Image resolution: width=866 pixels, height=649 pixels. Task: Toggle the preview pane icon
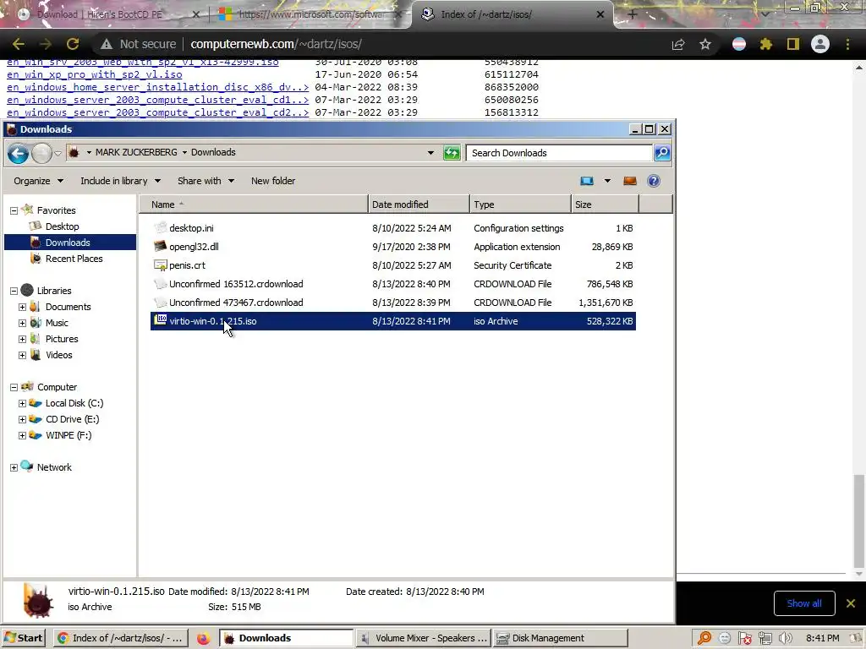coord(629,181)
